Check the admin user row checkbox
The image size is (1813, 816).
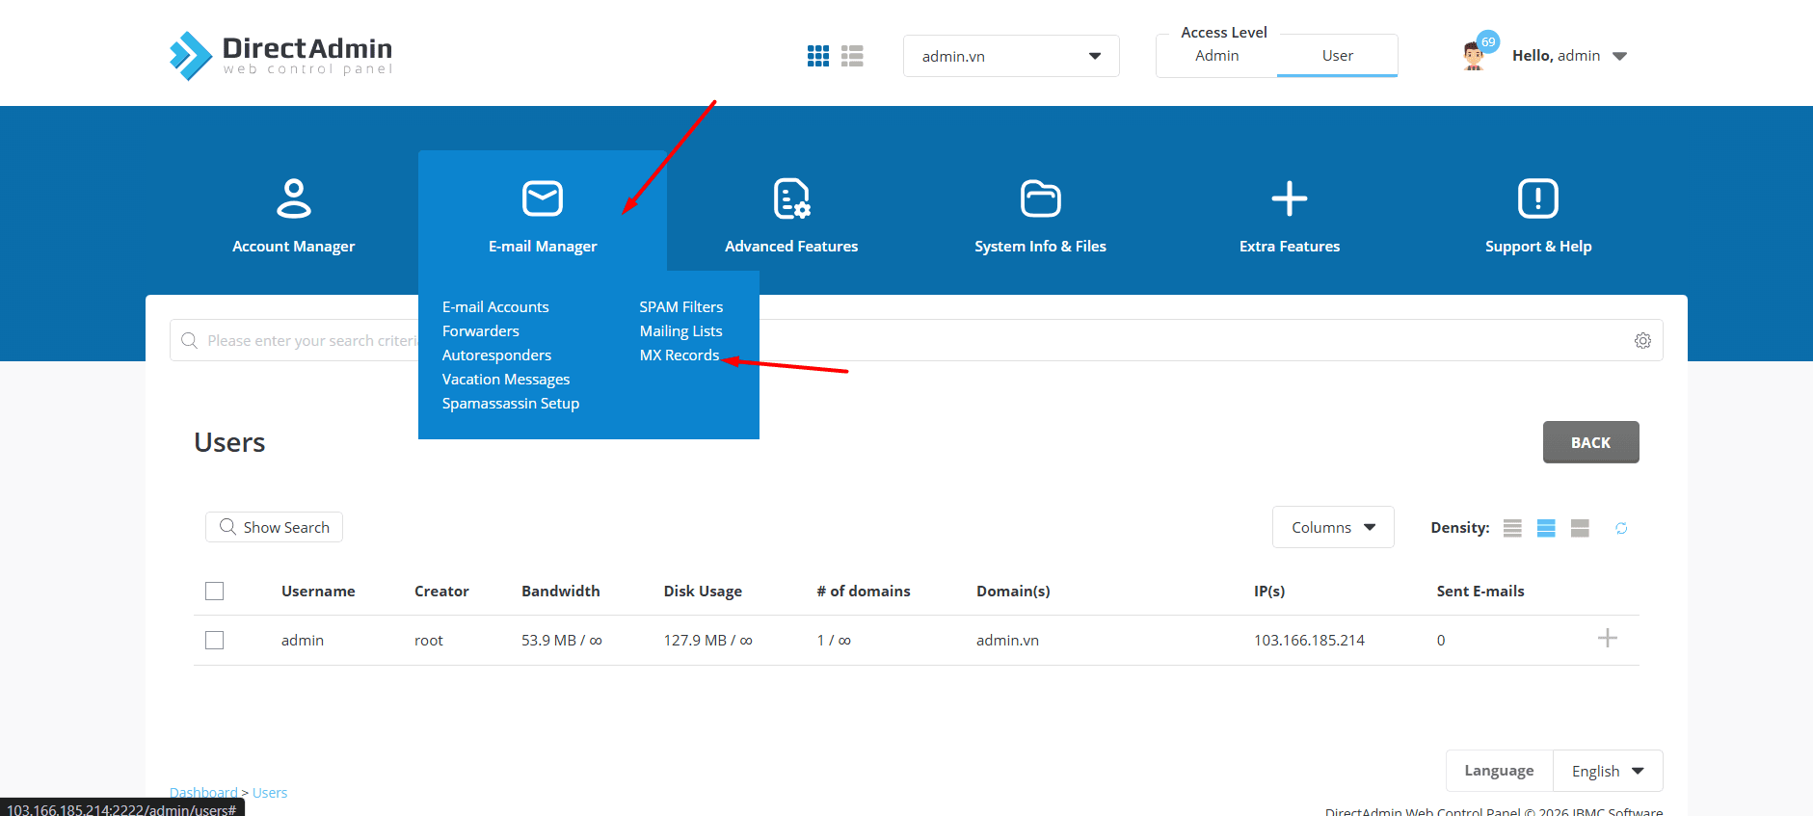tap(215, 641)
